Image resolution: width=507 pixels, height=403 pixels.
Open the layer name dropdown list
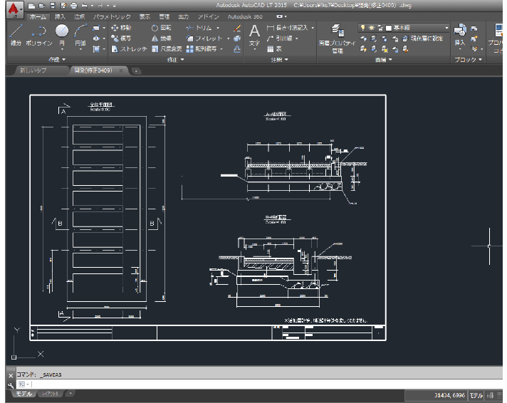pos(404,28)
